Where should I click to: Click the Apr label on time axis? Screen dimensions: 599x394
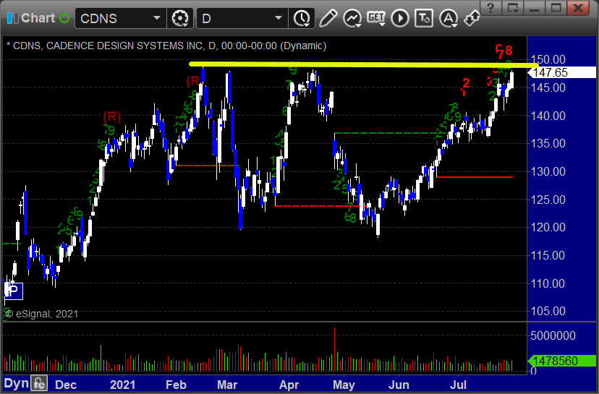tap(289, 385)
